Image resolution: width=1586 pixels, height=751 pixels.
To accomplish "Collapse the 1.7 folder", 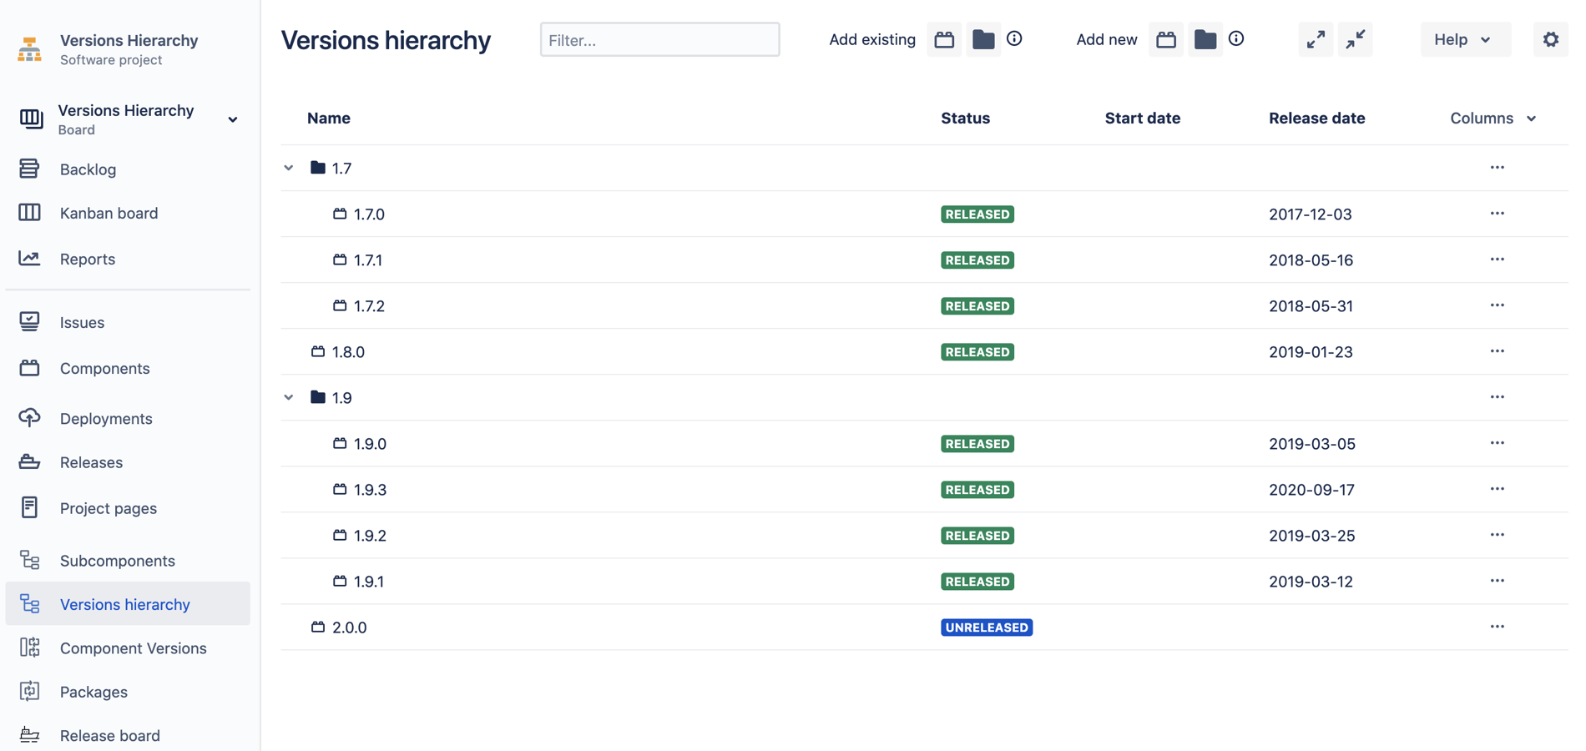I will click(289, 168).
